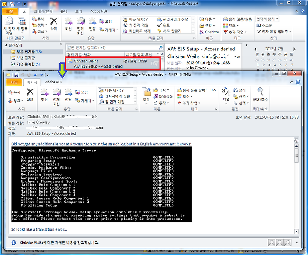Click 전체 회신 (Reply All) in message window
Screen dimensions: 308x255
click(56, 97)
